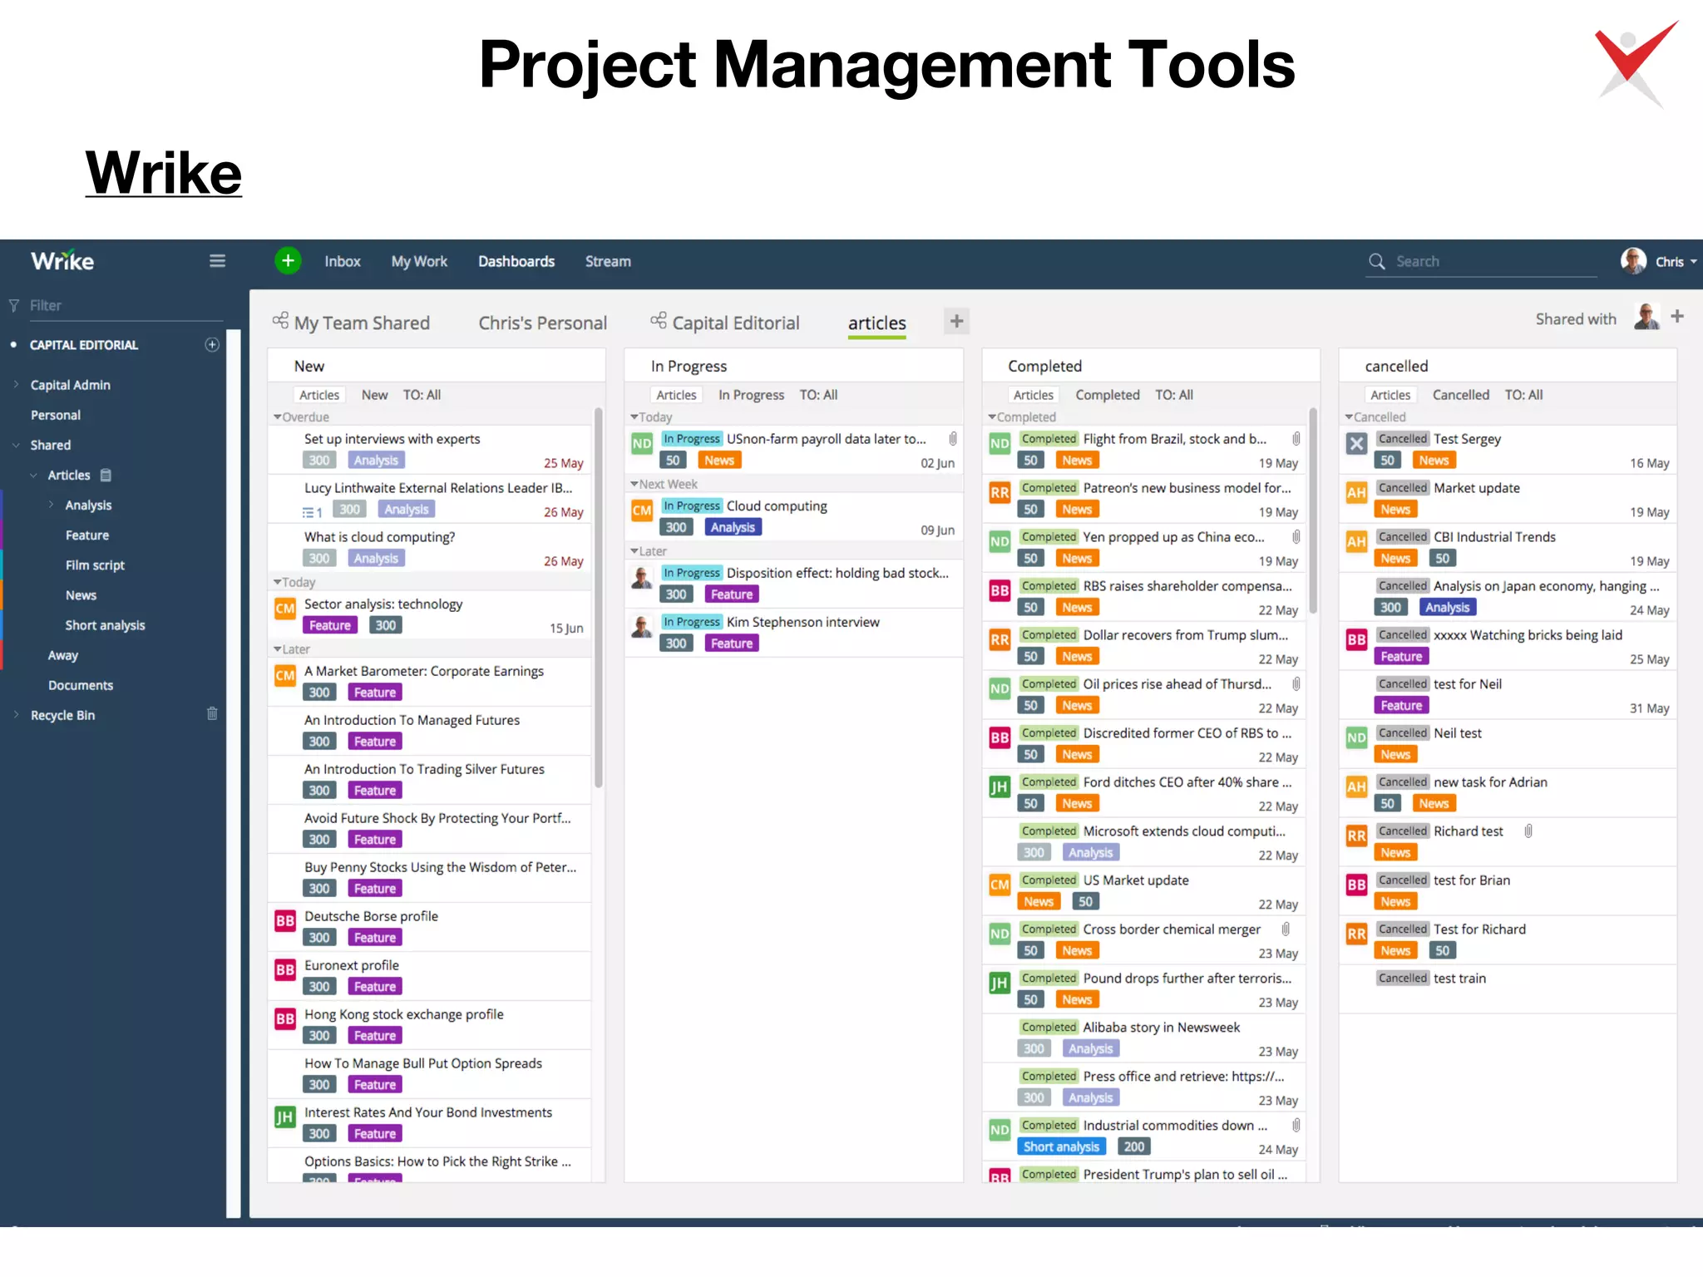Click Wrike logo in header
1703x1277 pixels.
click(62, 260)
